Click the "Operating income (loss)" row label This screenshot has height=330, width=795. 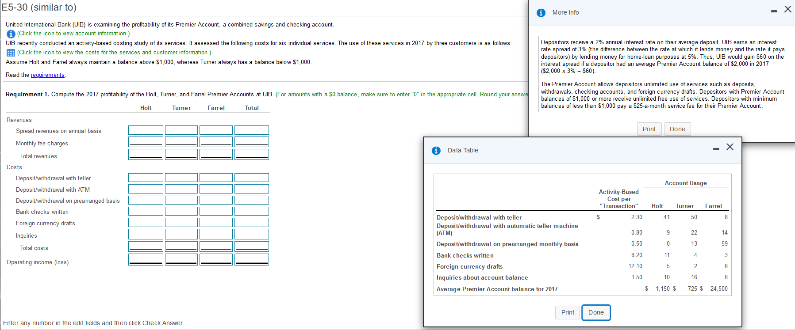pos(38,262)
